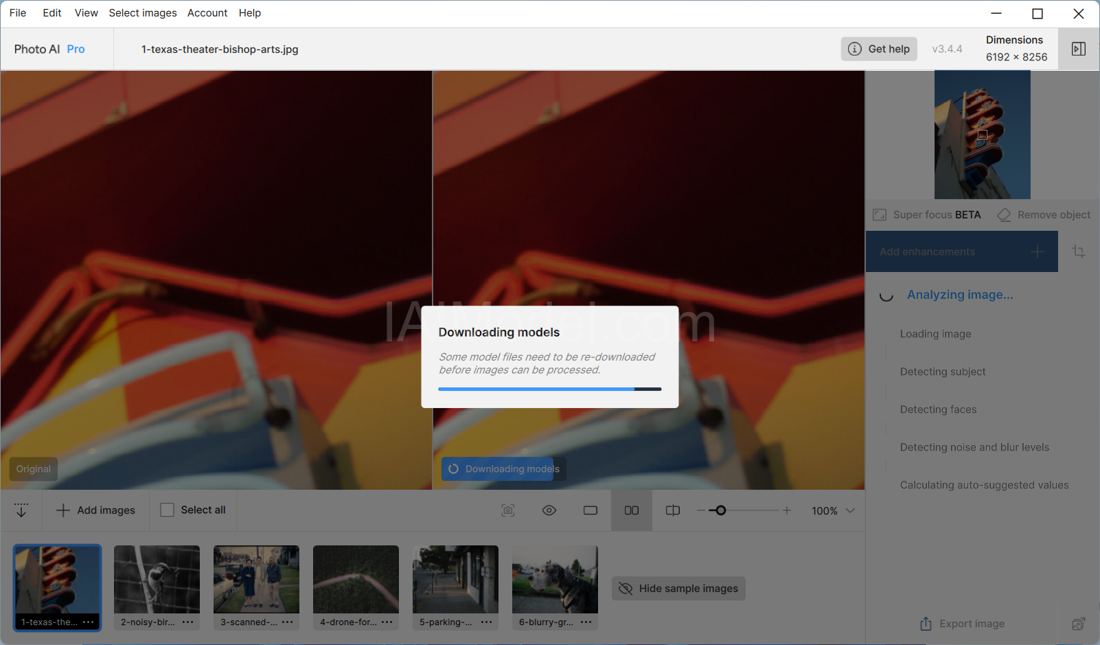Image resolution: width=1100 pixels, height=645 pixels.
Task: Click the Photo AI Pro logo text
Action: click(x=49, y=49)
